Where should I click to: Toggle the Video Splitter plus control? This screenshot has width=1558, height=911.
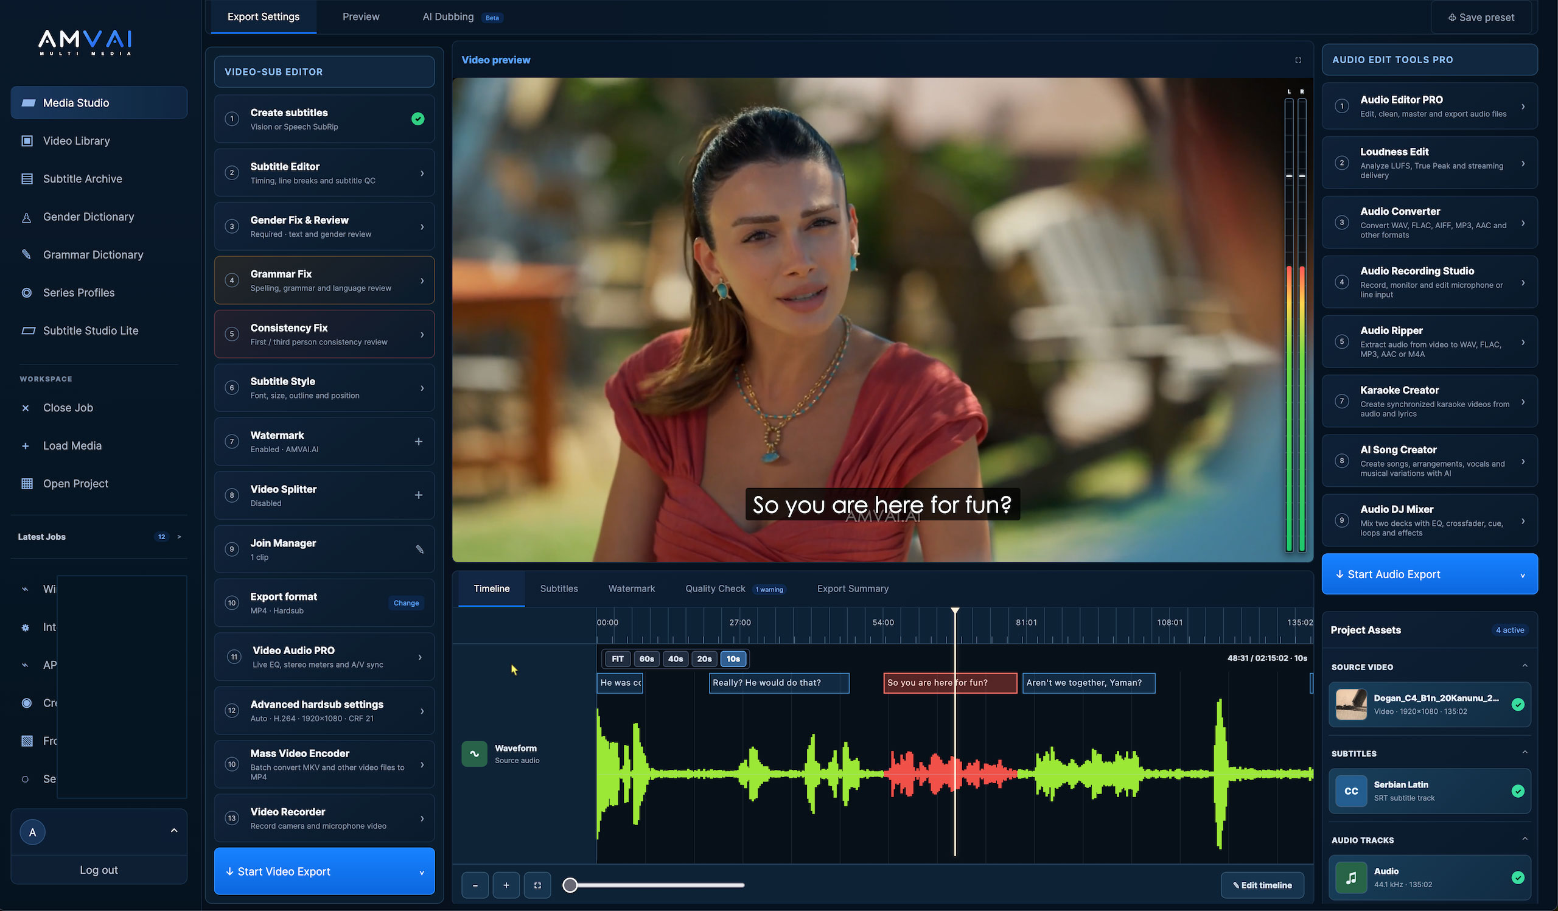[x=419, y=495]
